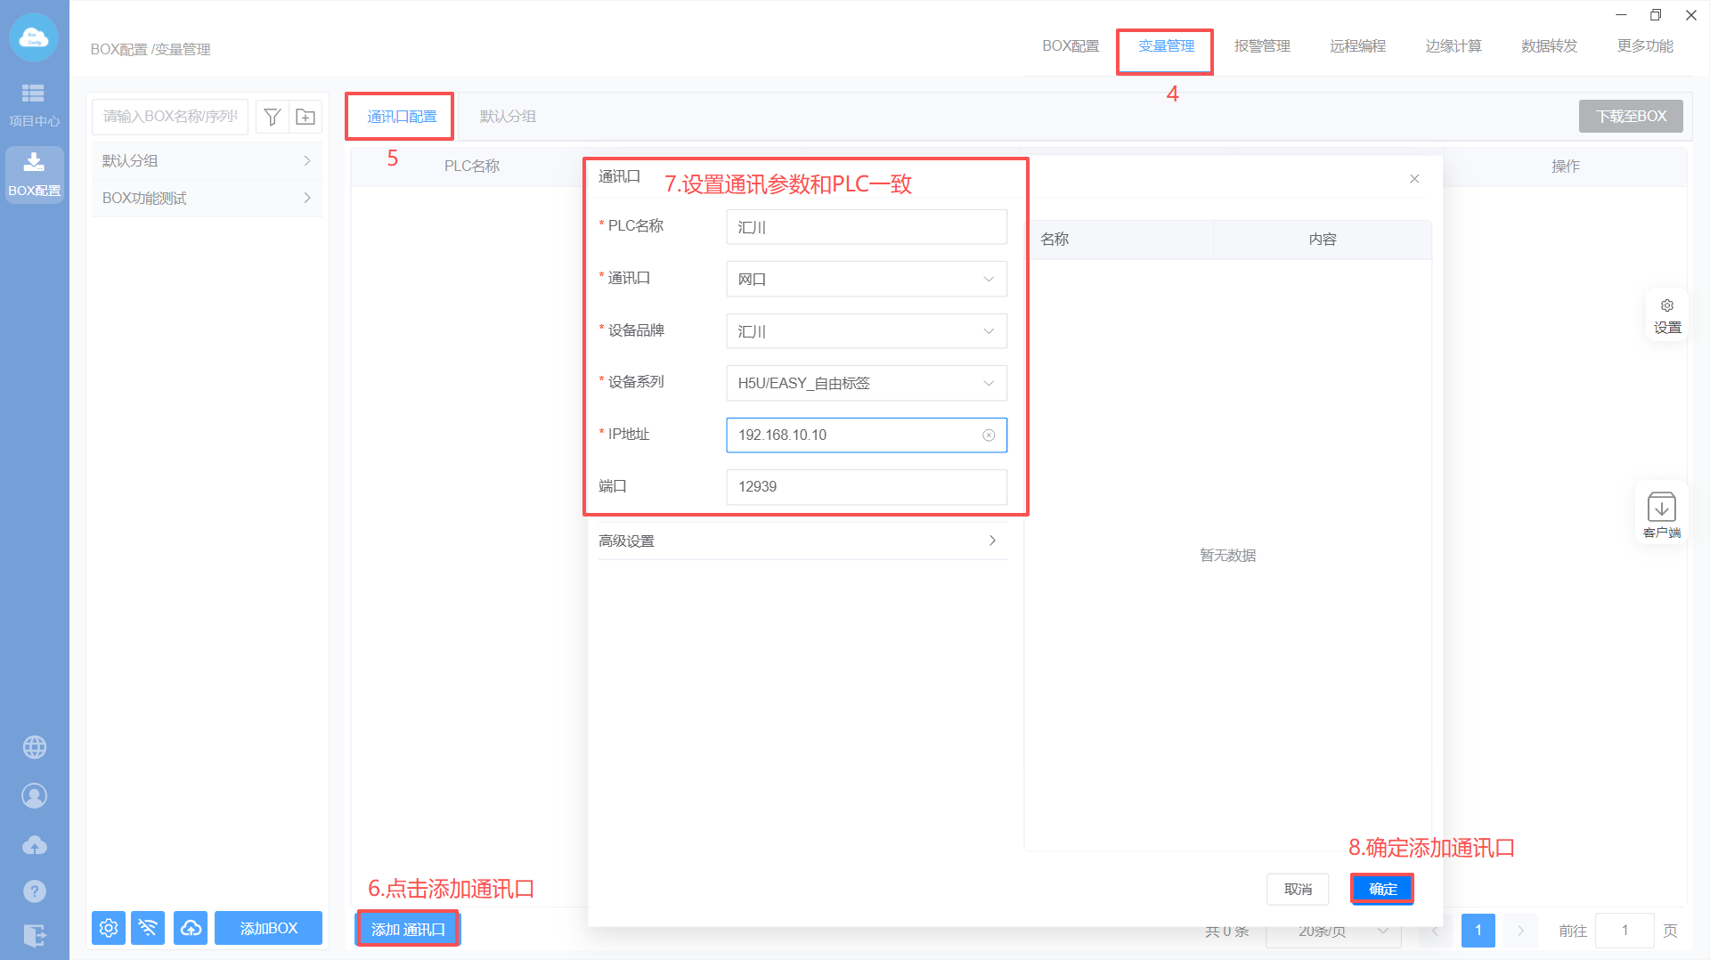Click the add group folder icon
1710x960 pixels.
305,117
